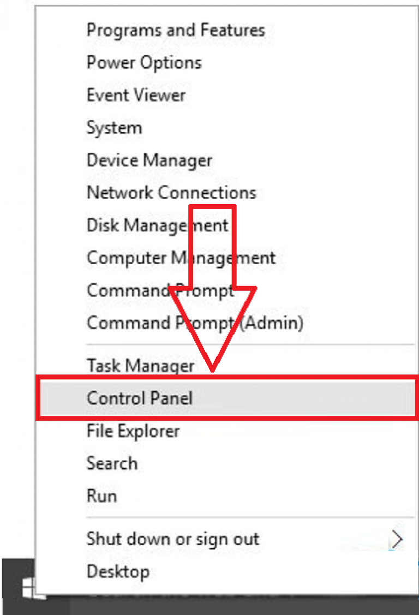Expand the Shut down or sign out submenu arrow
The height and width of the screenshot is (615, 419).
[398, 539]
